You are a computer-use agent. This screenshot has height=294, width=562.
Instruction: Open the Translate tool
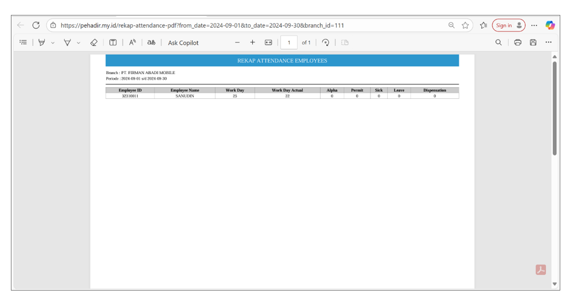pyautogui.click(x=151, y=42)
